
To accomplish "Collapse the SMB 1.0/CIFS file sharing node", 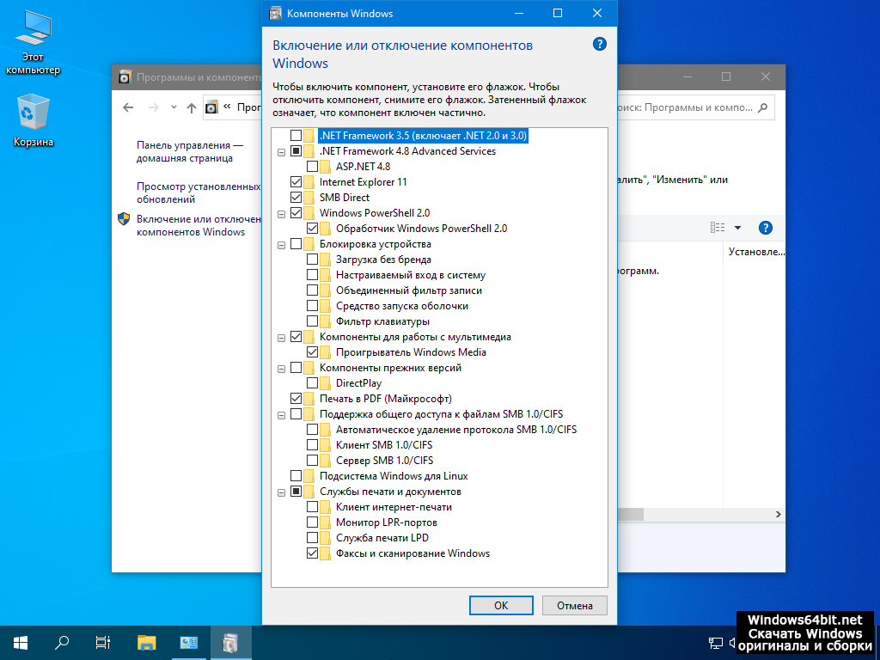I will point(281,415).
